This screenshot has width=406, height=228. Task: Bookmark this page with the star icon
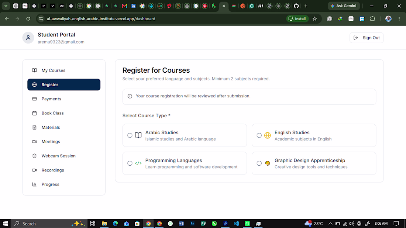pyautogui.click(x=314, y=19)
